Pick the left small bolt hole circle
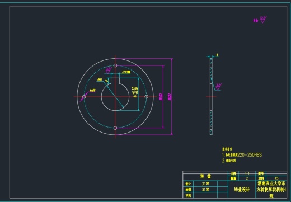 [x=84, y=97]
